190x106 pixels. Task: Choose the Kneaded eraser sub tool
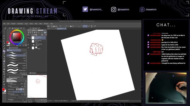[x=17, y=63]
